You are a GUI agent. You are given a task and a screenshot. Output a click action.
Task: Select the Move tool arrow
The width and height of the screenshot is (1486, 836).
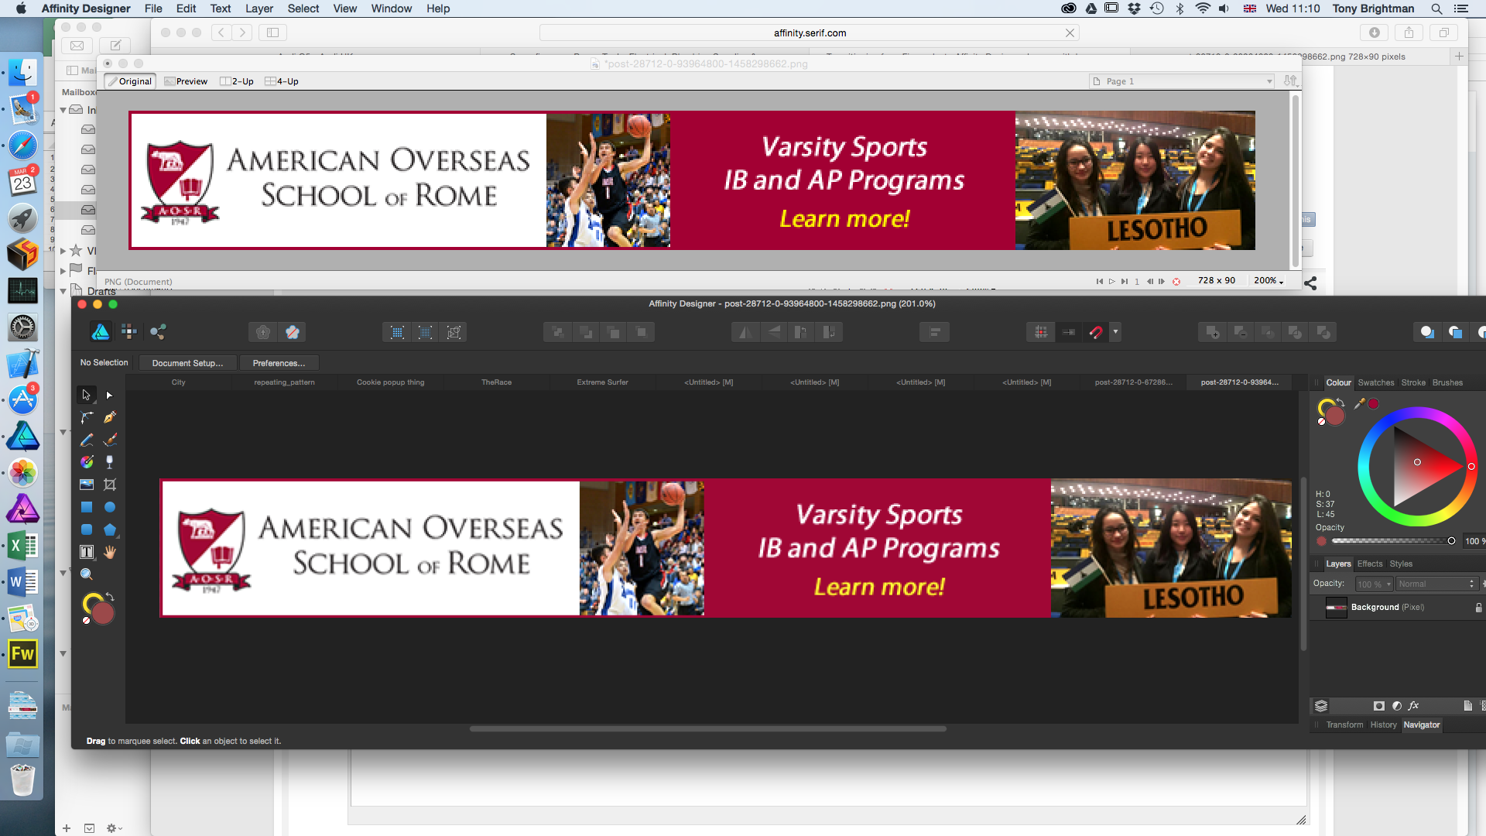click(87, 395)
